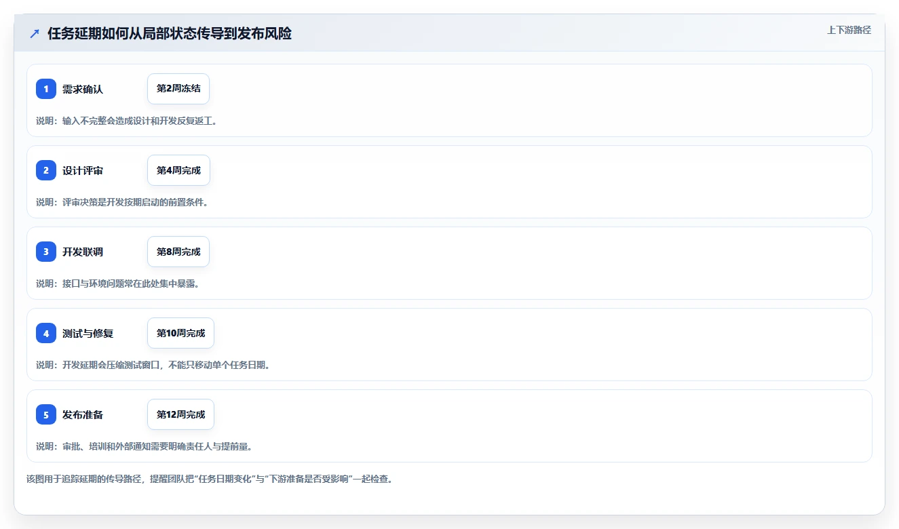The height and width of the screenshot is (529, 899).
Task: Click note 接口与环境问题常在此处集中暴露
Action: [x=117, y=283]
